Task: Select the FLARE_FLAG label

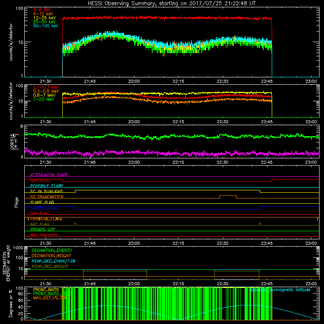Action: (x=42, y=202)
